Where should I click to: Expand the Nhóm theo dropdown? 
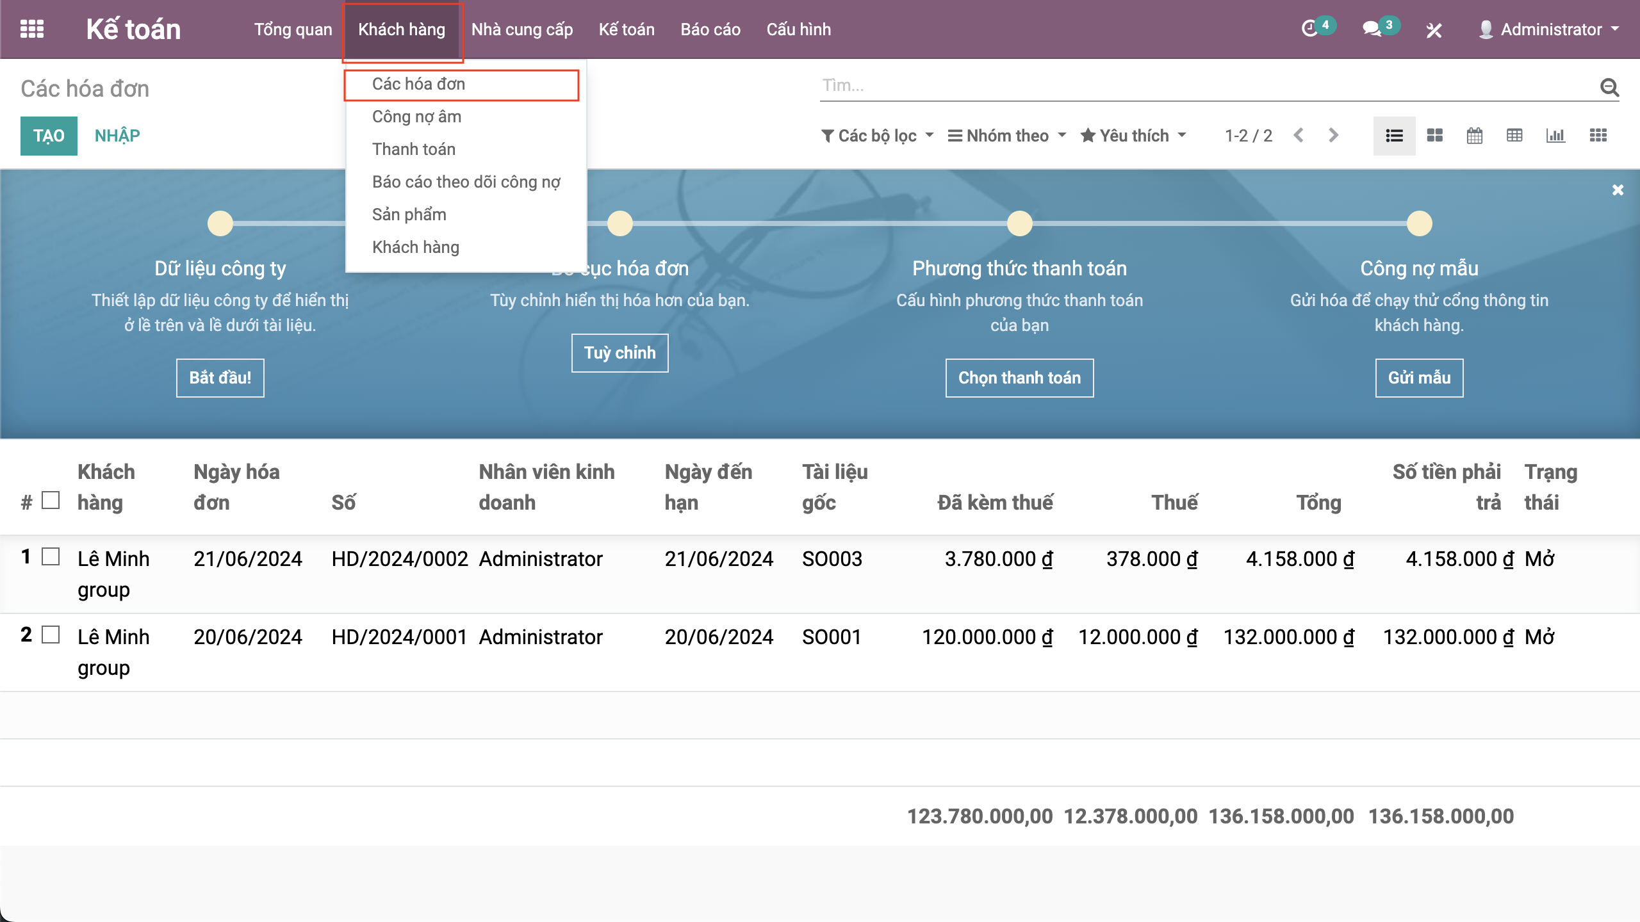pos(1007,136)
